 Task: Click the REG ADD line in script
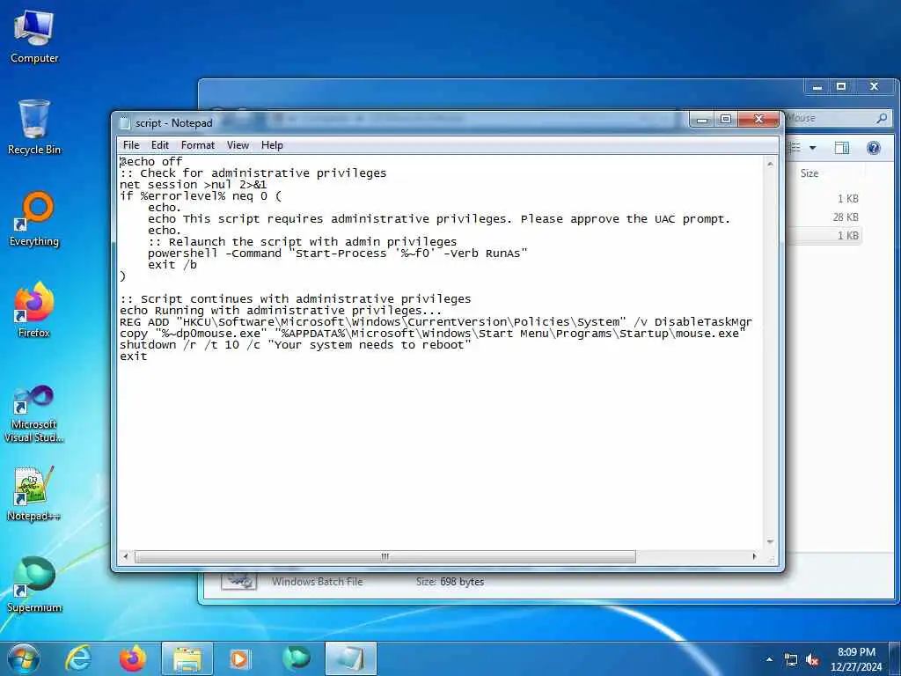point(436,322)
